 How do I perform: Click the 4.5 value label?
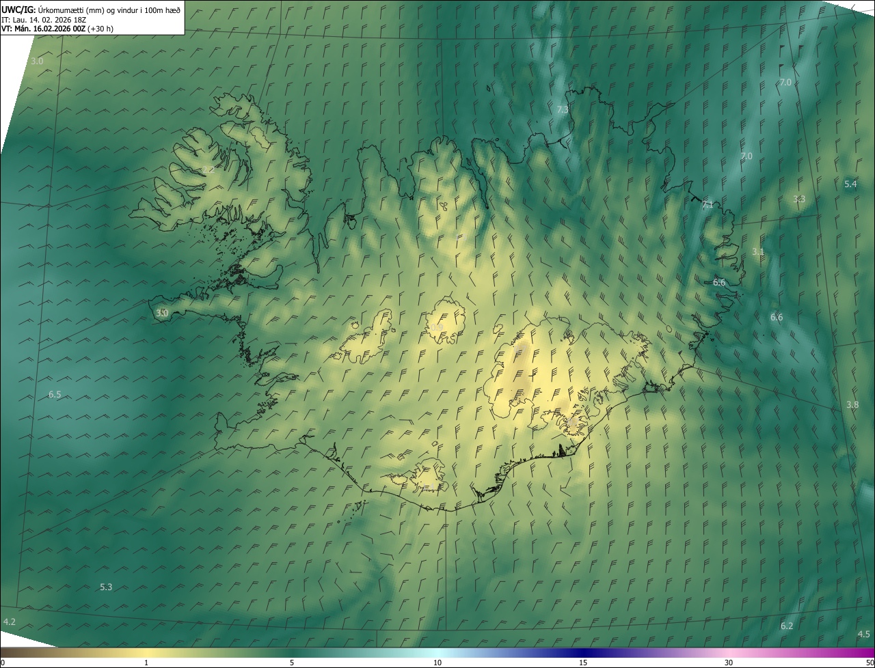click(864, 634)
